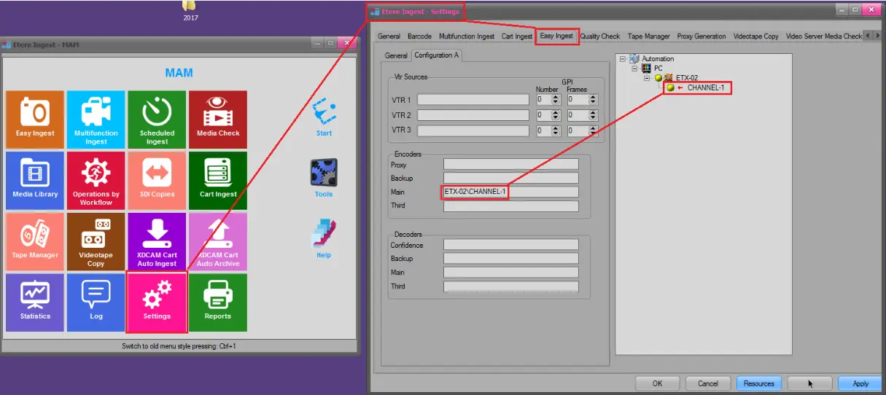Select CHANNEL-1 in the tree
Screen dimensions: 886x395
tap(705, 88)
